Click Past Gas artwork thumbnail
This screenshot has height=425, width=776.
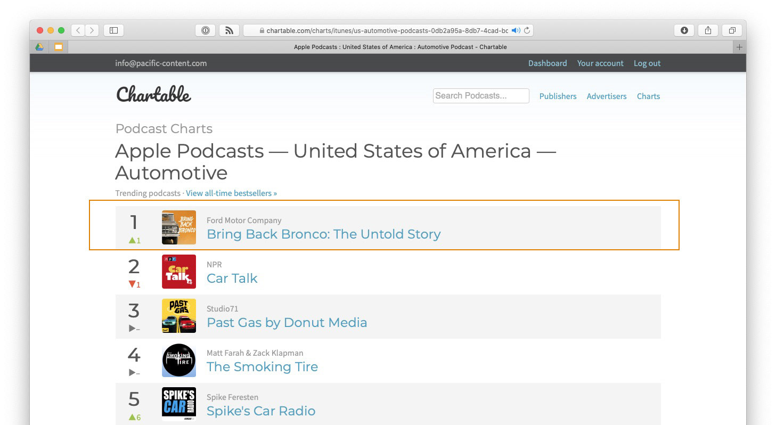click(179, 316)
